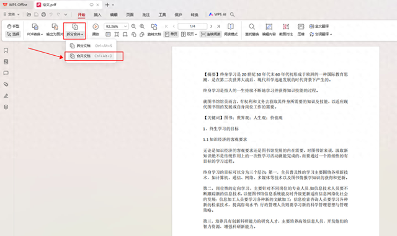
Task: Switch to the 批注 ribbon tab
Action: click(146, 15)
